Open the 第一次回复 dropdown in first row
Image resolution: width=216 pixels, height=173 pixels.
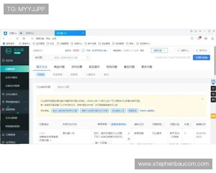(102, 142)
